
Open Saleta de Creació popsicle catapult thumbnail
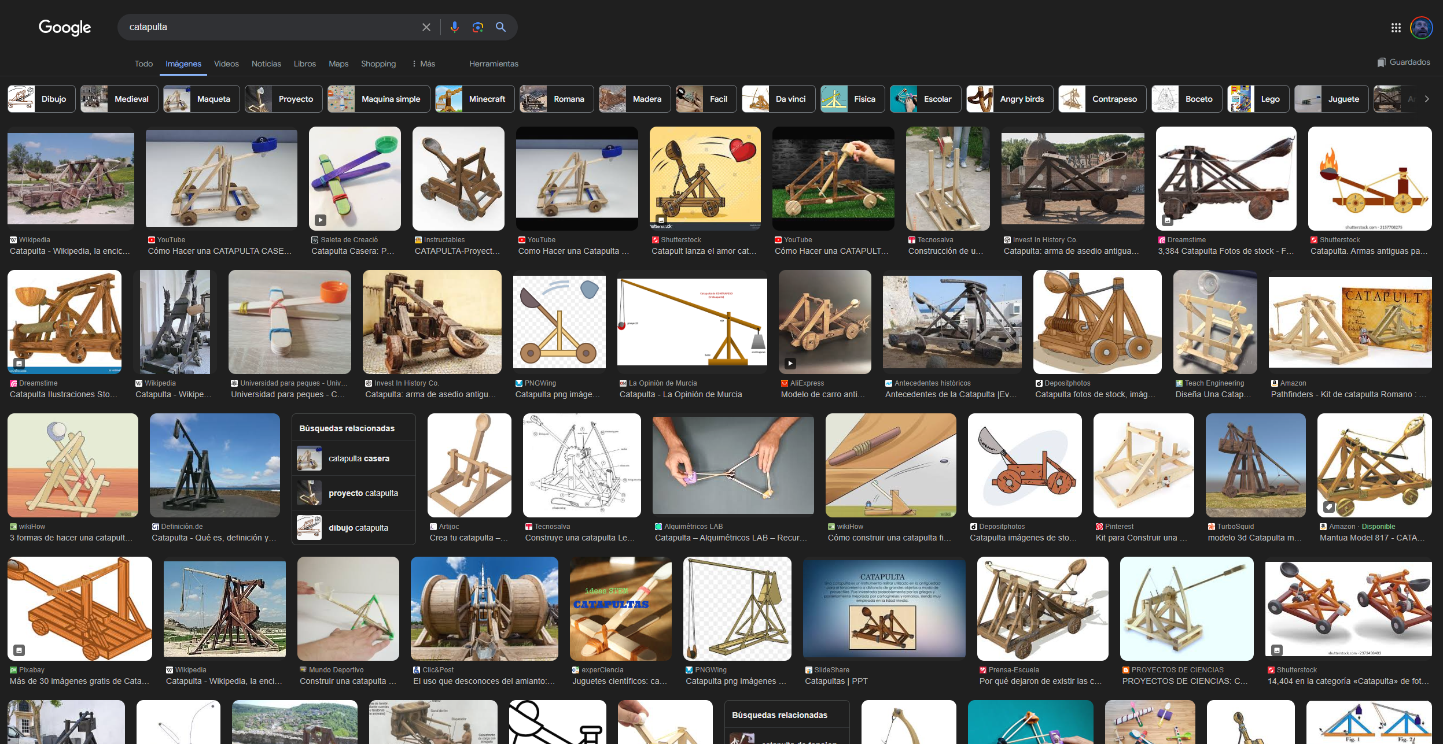(x=355, y=179)
